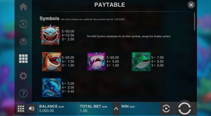The width and height of the screenshot is (211, 116).
Task: Click the paytable vertical scrollbar
Action: [194, 22]
